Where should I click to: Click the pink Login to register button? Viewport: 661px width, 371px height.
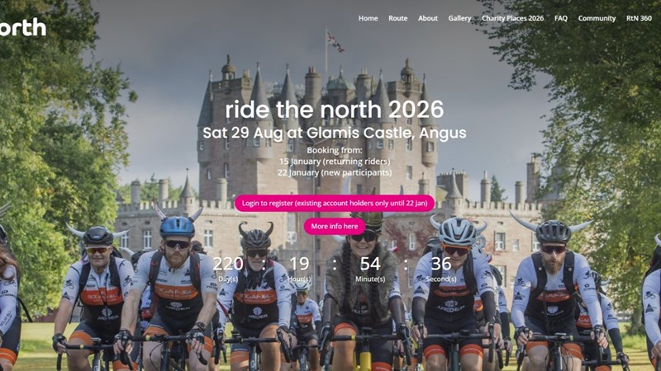335,203
